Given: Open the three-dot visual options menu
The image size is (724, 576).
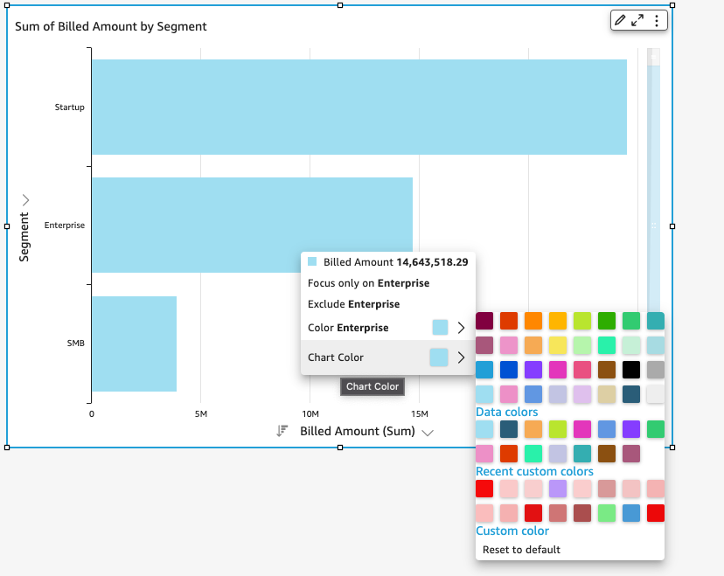Looking at the screenshot, I should point(657,20).
